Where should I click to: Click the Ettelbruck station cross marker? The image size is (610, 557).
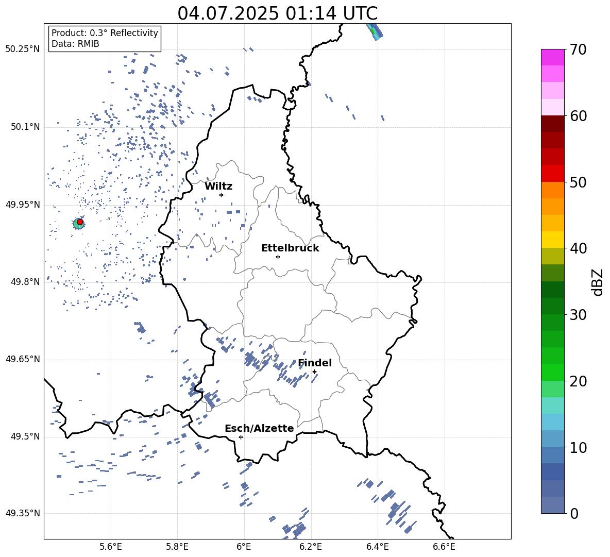coord(278,257)
